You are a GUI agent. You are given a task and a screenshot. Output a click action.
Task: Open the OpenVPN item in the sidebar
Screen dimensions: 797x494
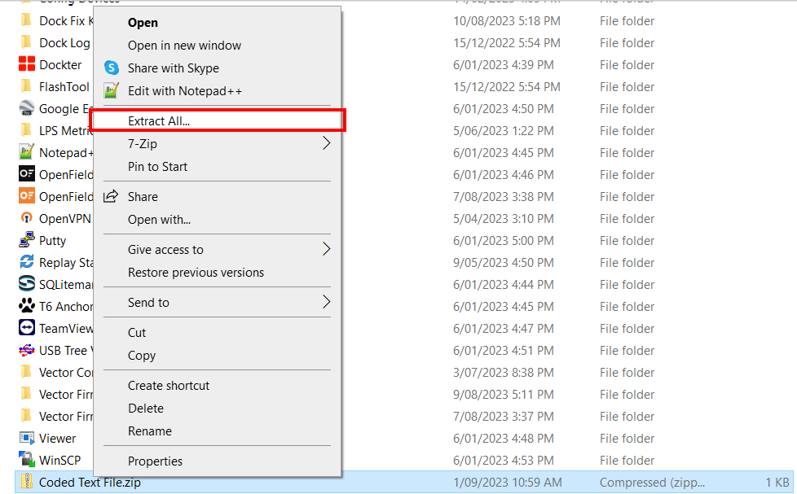pyautogui.click(x=24, y=218)
